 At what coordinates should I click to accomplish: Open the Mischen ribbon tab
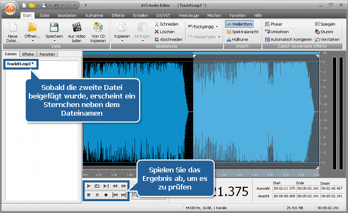(x=214, y=16)
